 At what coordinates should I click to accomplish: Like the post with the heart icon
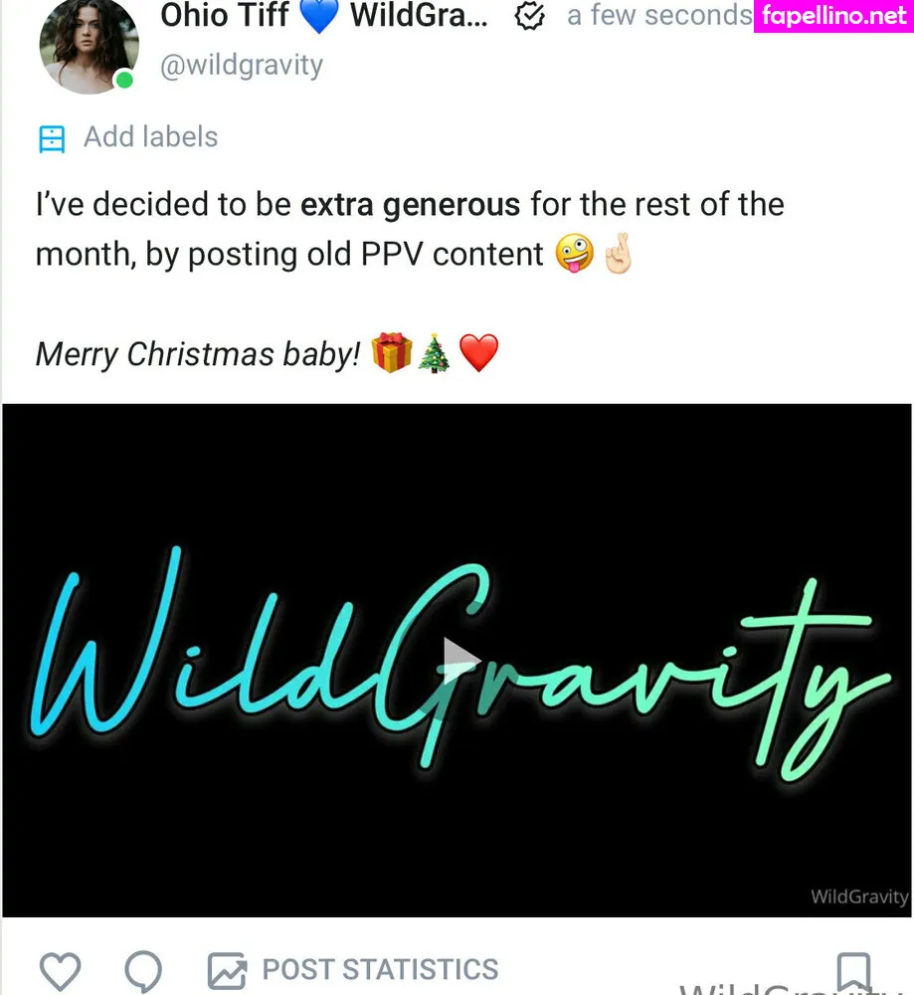click(x=60, y=970)
